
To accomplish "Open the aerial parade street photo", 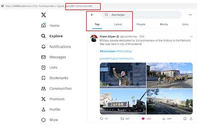I will tap(170, 102).
